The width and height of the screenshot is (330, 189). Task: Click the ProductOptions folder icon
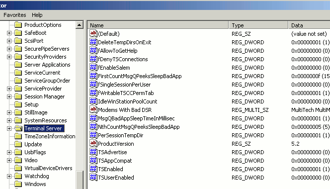coord(18,25)
